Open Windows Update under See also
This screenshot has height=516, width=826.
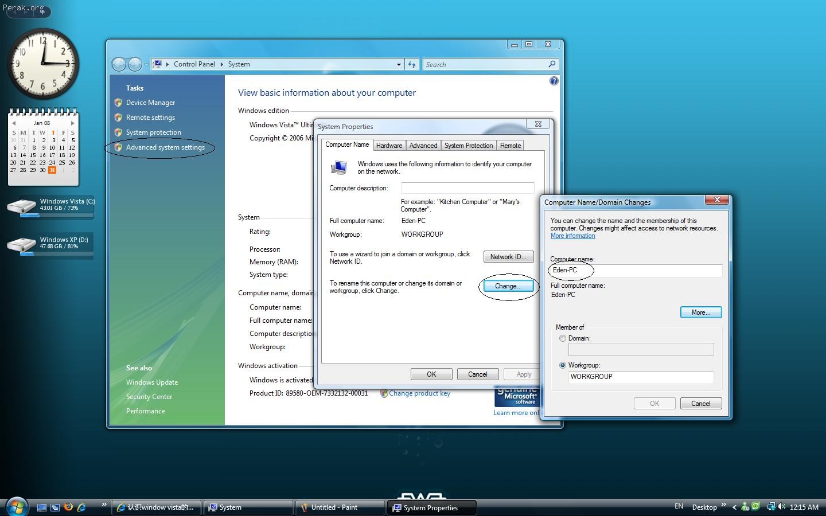click(152, 382)
